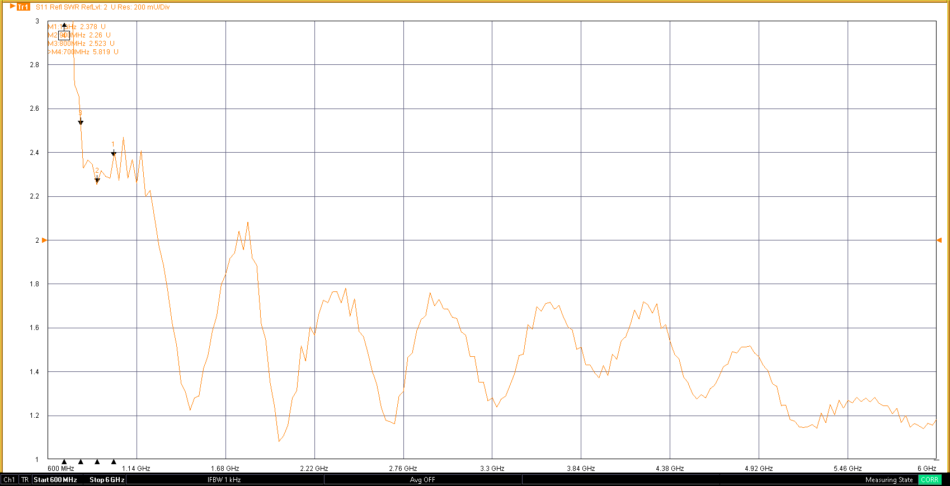Viewport: 950px width, 486px height.
Task: Click the left reference level triangle at 2
Action: pos(45,240)
